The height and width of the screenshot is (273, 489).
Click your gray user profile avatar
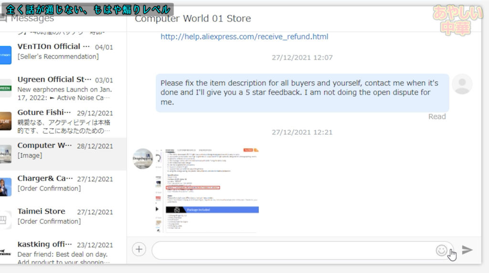tap(462, 84)
